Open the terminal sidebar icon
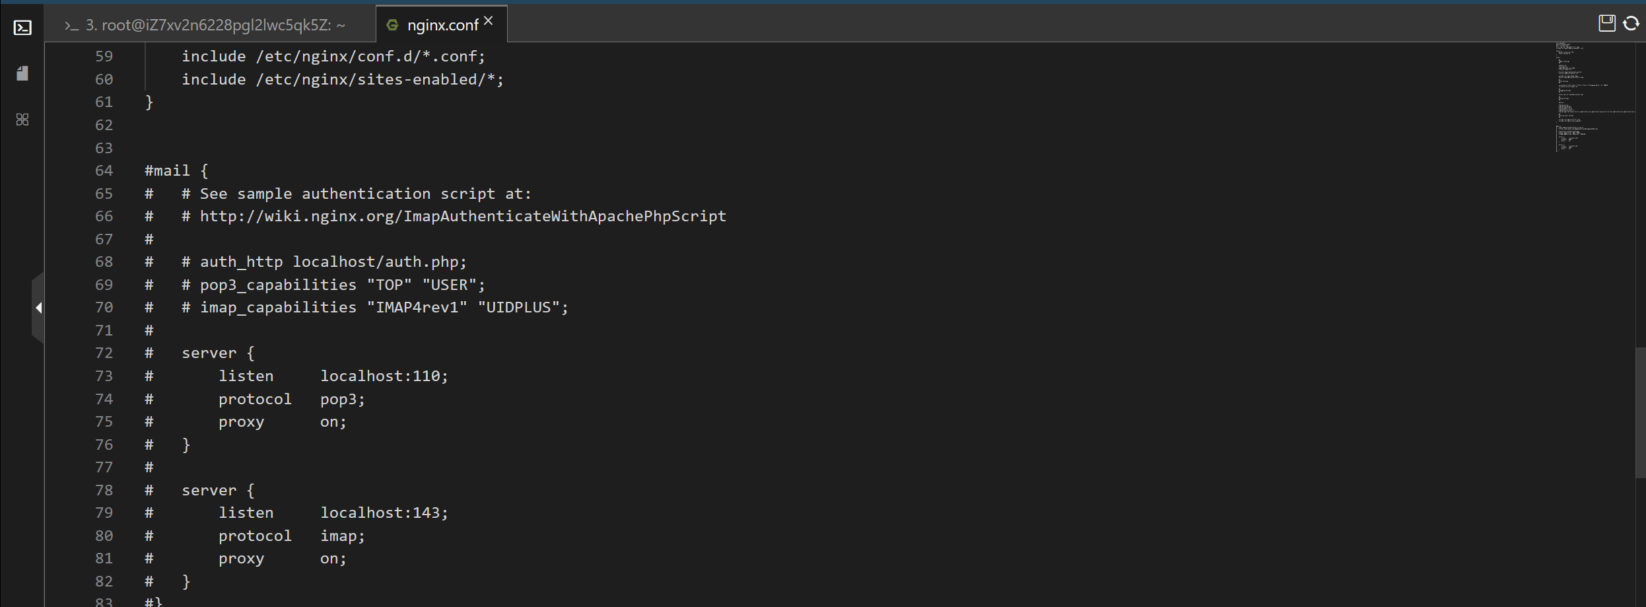The height and width of the screenshot is (607, 1646). click(x=22, y=27)
